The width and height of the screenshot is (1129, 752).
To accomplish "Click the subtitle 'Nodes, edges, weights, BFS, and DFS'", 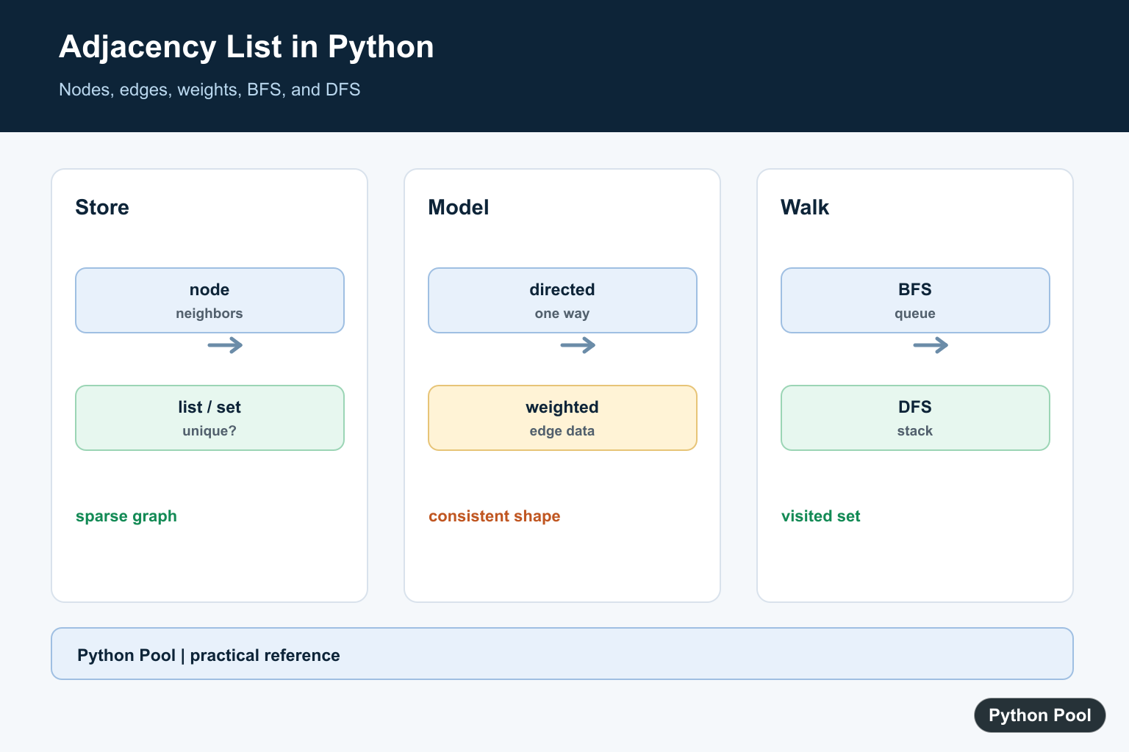I will (x=209, y=90).
